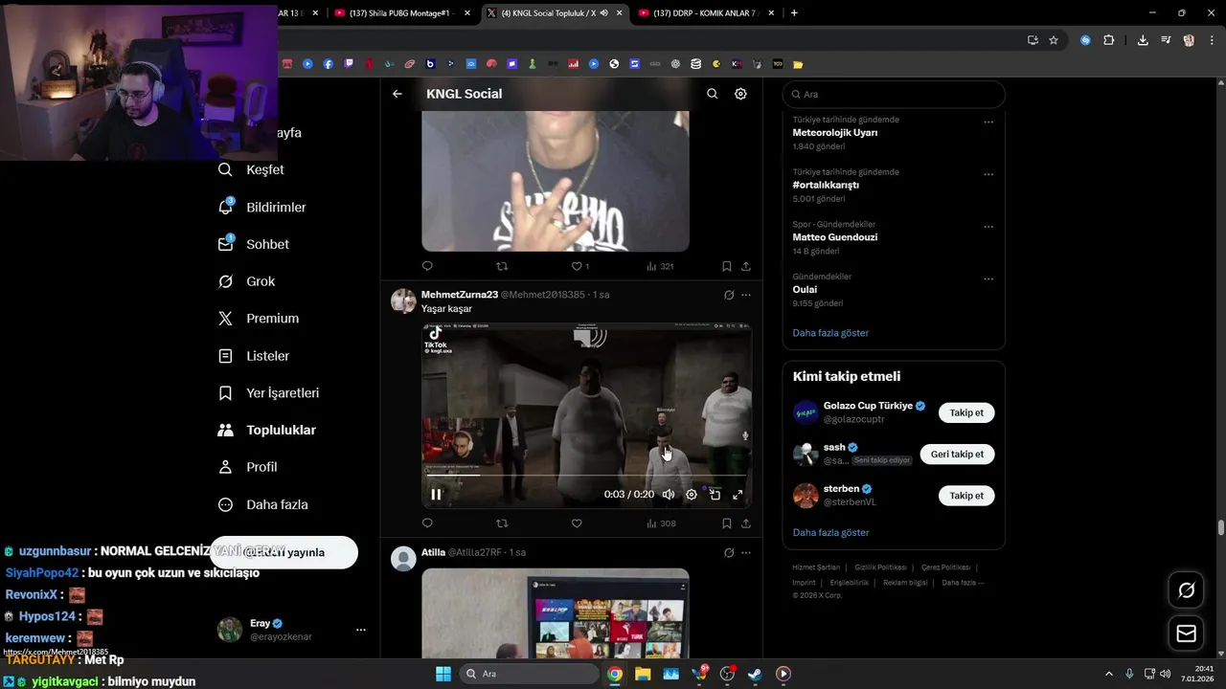Focus the Ara search box on X
This screenshot has width=1226, height=689.
point(894,94)
